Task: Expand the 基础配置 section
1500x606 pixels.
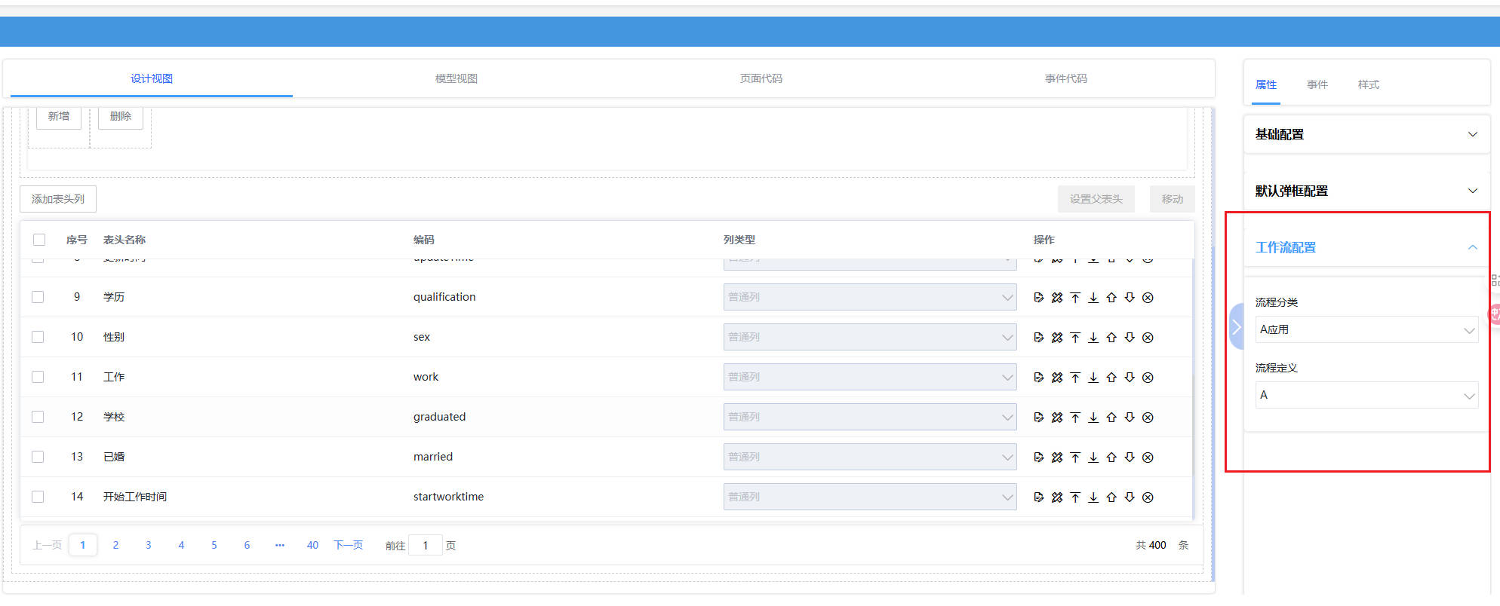Action: 1366,134
